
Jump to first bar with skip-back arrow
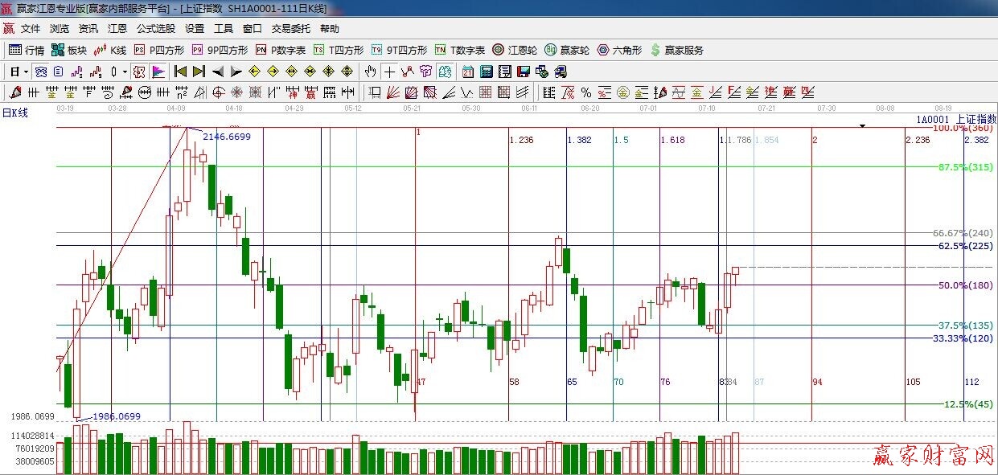coord(181,72)
